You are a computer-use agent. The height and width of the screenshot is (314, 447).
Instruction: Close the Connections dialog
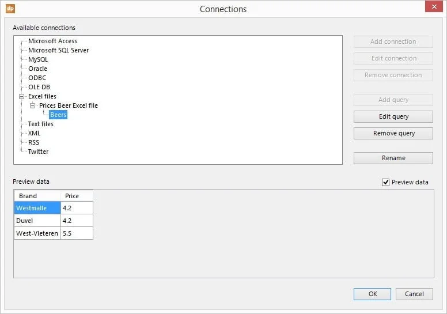coord(434,6)
